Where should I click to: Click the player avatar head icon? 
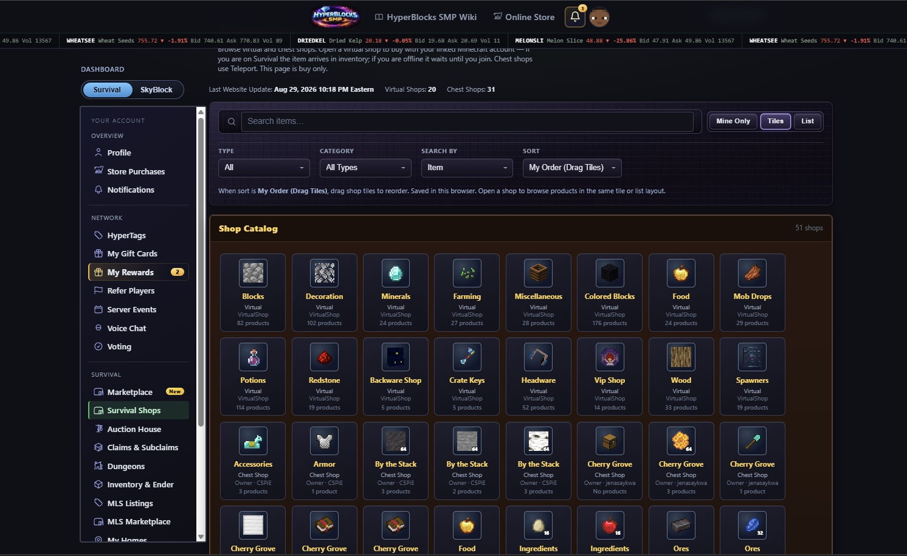[599, 17]
